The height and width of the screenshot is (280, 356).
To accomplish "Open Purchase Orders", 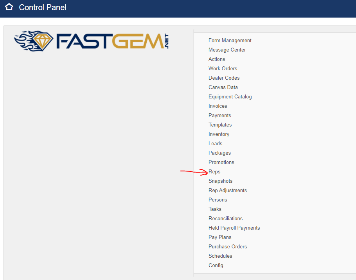I will click(x=228, y=247).
